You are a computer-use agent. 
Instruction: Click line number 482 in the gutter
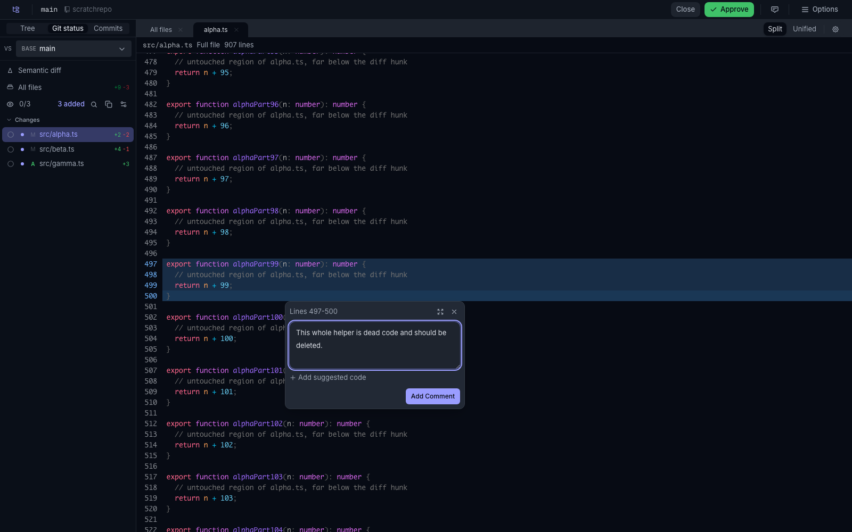click(151, 105)
